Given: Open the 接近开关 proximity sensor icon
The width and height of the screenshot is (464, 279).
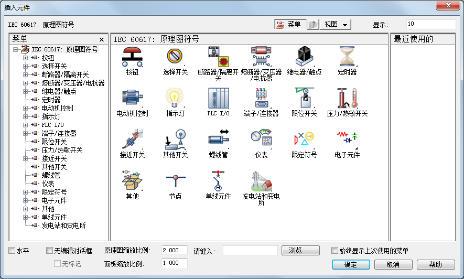Looking at the screenshot, I should pos(132,139).
